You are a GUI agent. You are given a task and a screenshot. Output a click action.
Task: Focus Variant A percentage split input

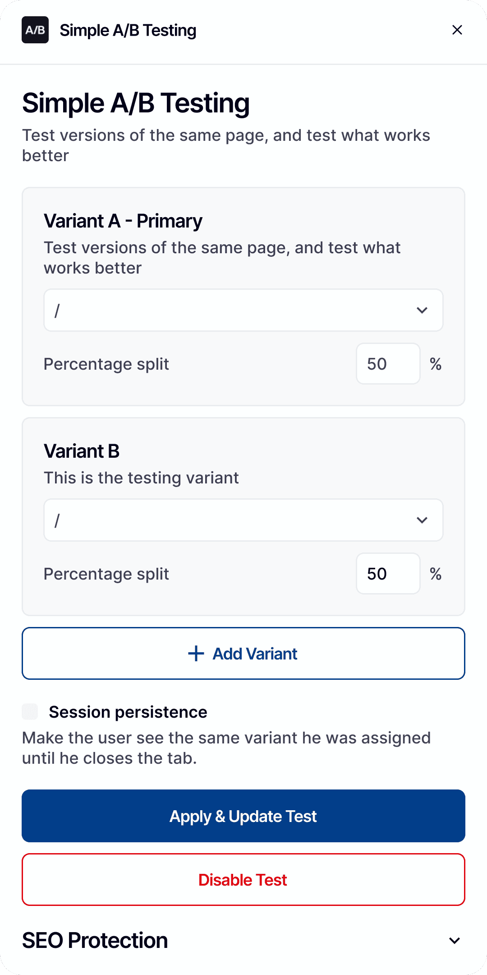388,364
